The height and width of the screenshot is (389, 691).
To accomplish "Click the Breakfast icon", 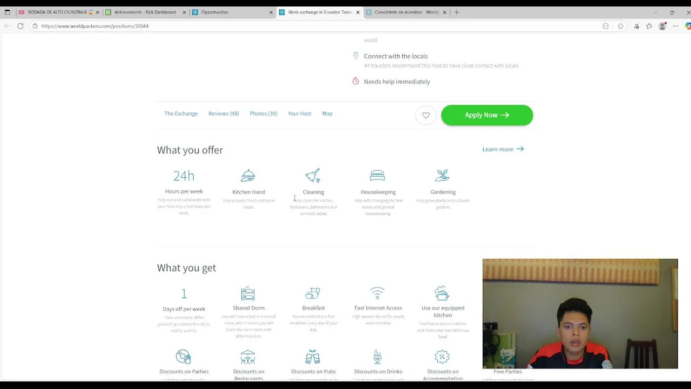I will pyautogui.click(x=313, y=293).
